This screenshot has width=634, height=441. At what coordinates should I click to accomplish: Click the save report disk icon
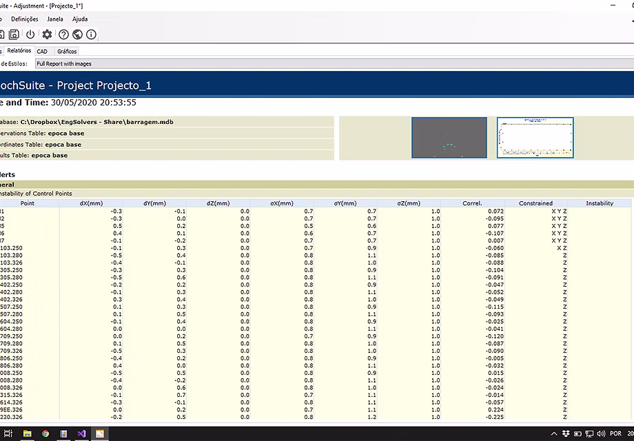click(13, 34)
